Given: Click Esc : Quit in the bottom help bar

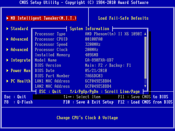Looking at the screenshot, I should coord(15,97).
